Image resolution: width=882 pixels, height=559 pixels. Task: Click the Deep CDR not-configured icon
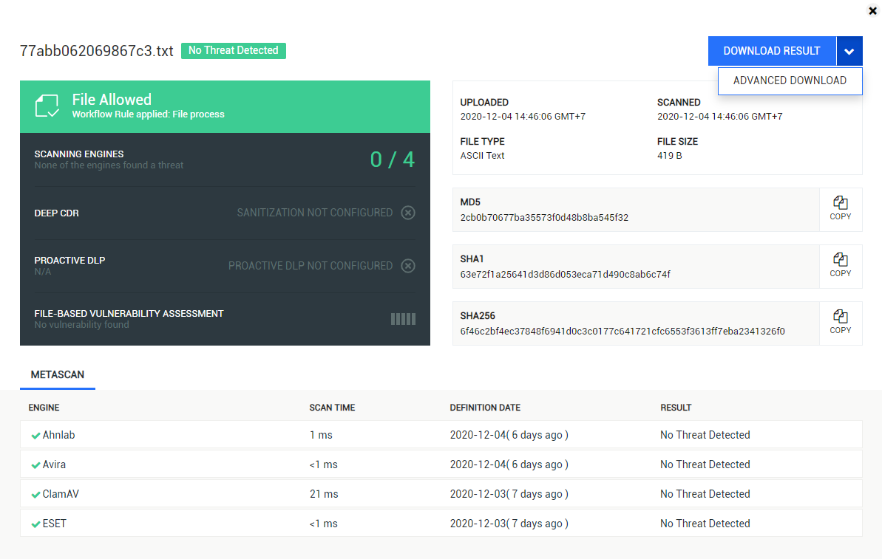point(408,213)
